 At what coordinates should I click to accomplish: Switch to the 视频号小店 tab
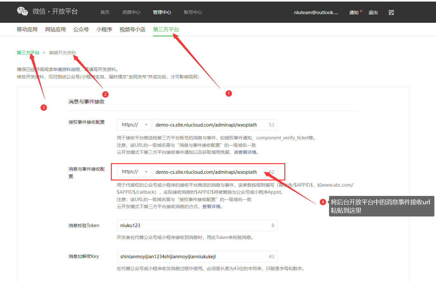pos(132,30)
